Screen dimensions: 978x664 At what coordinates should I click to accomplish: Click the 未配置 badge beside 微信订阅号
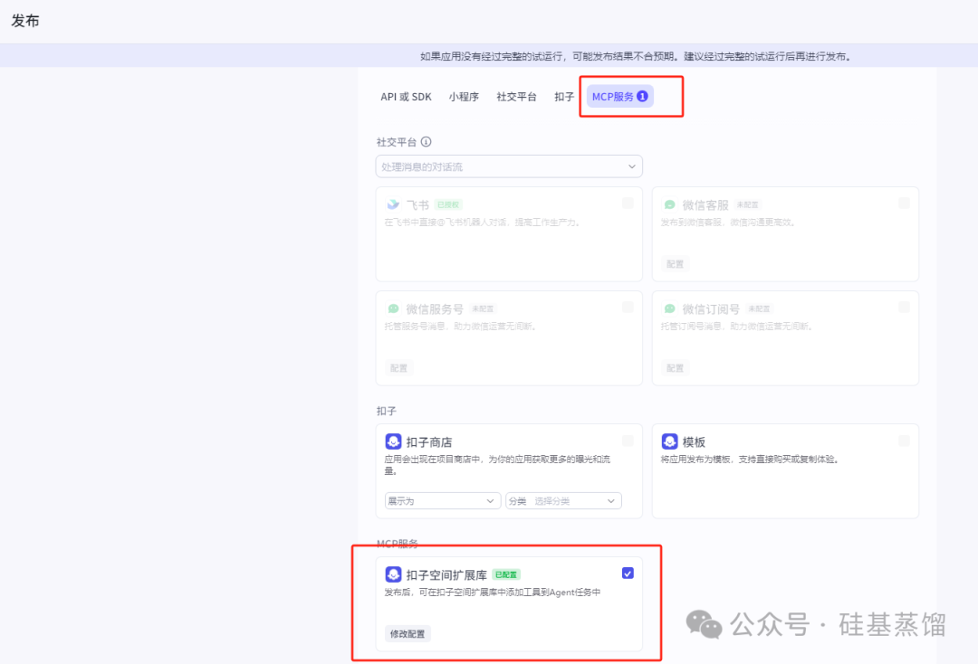tap(759, 309)
